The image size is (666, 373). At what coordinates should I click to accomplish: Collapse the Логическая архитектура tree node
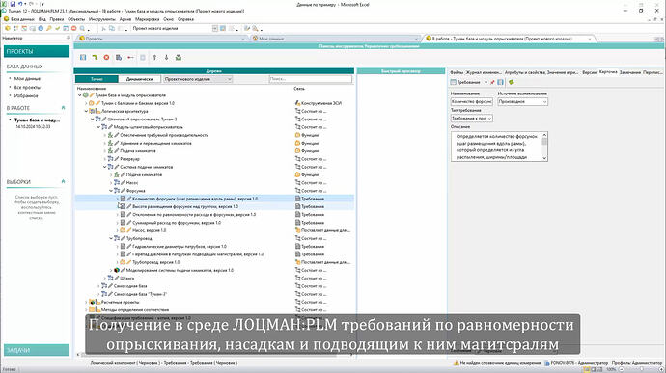click(86, 111)
